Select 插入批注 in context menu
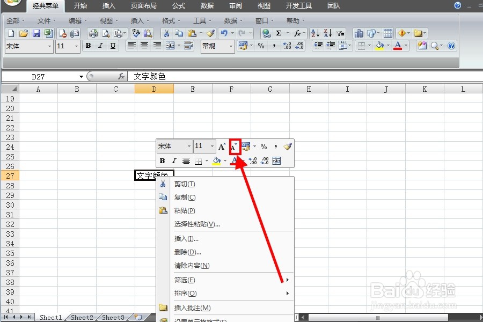 (x=225, y=308)
